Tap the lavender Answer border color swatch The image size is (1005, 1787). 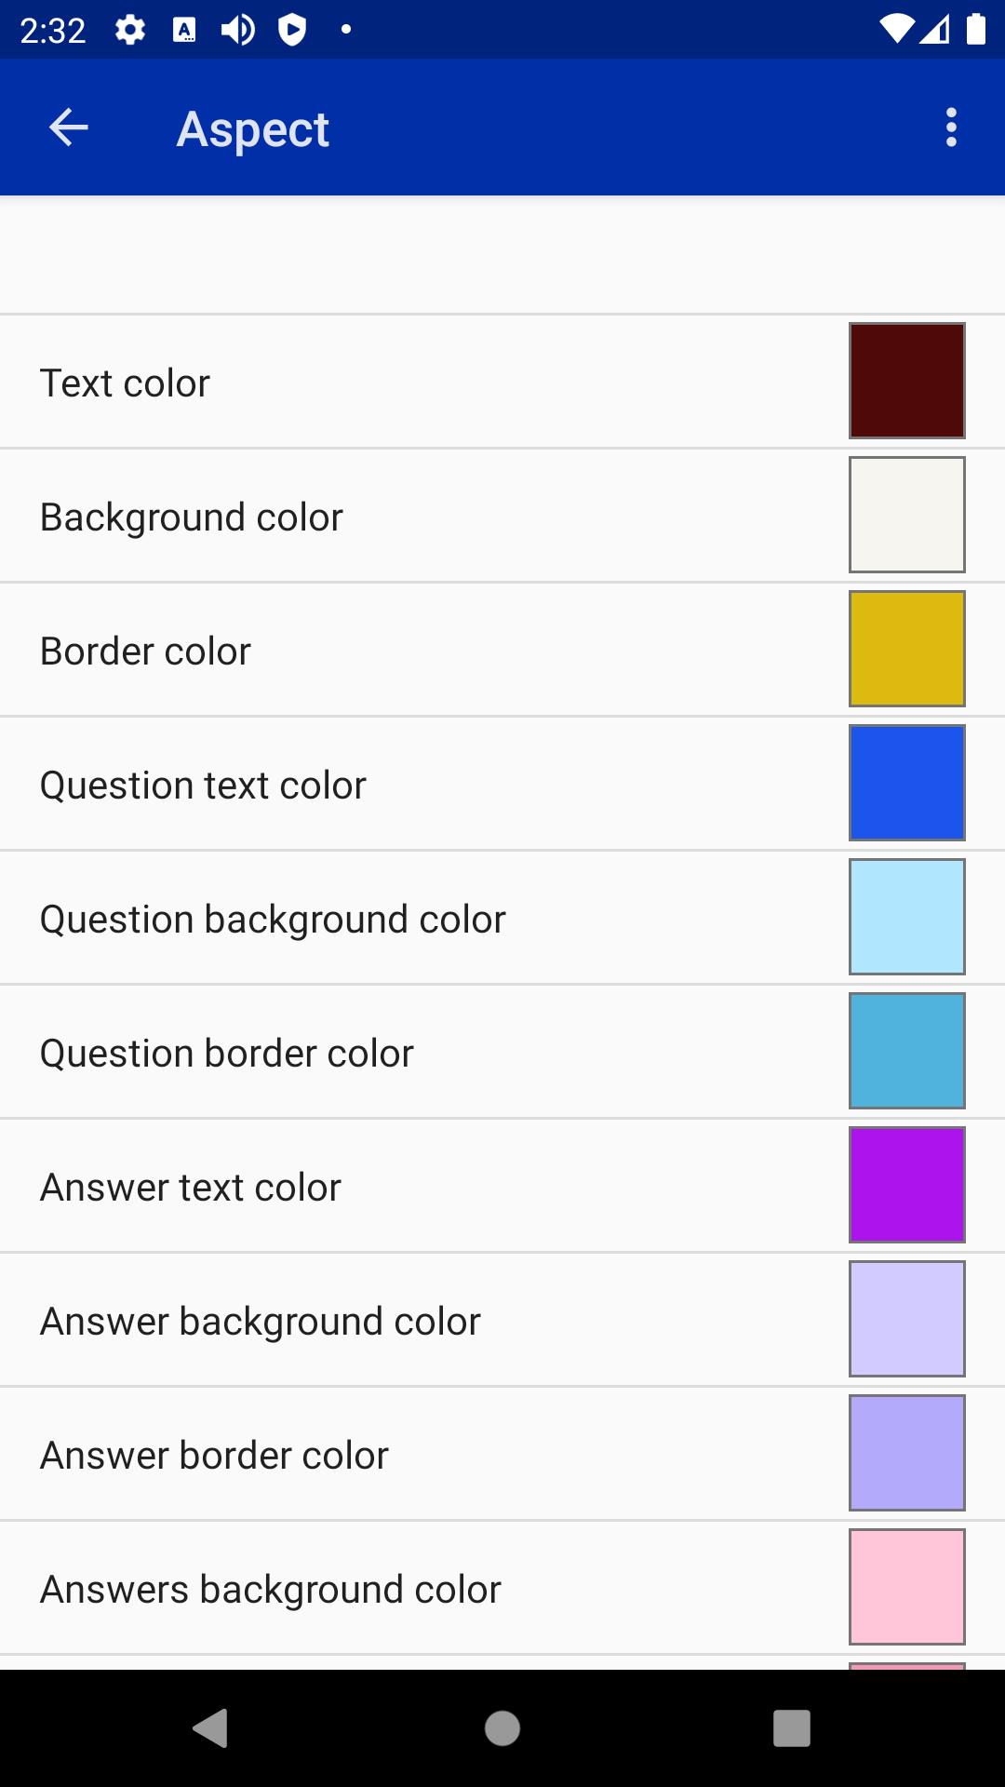point(907,1453)
